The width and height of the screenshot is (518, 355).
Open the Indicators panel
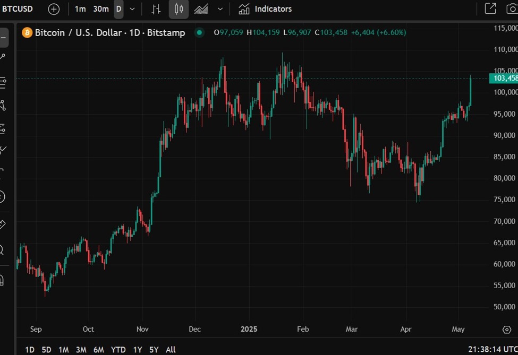click(265, 9)
